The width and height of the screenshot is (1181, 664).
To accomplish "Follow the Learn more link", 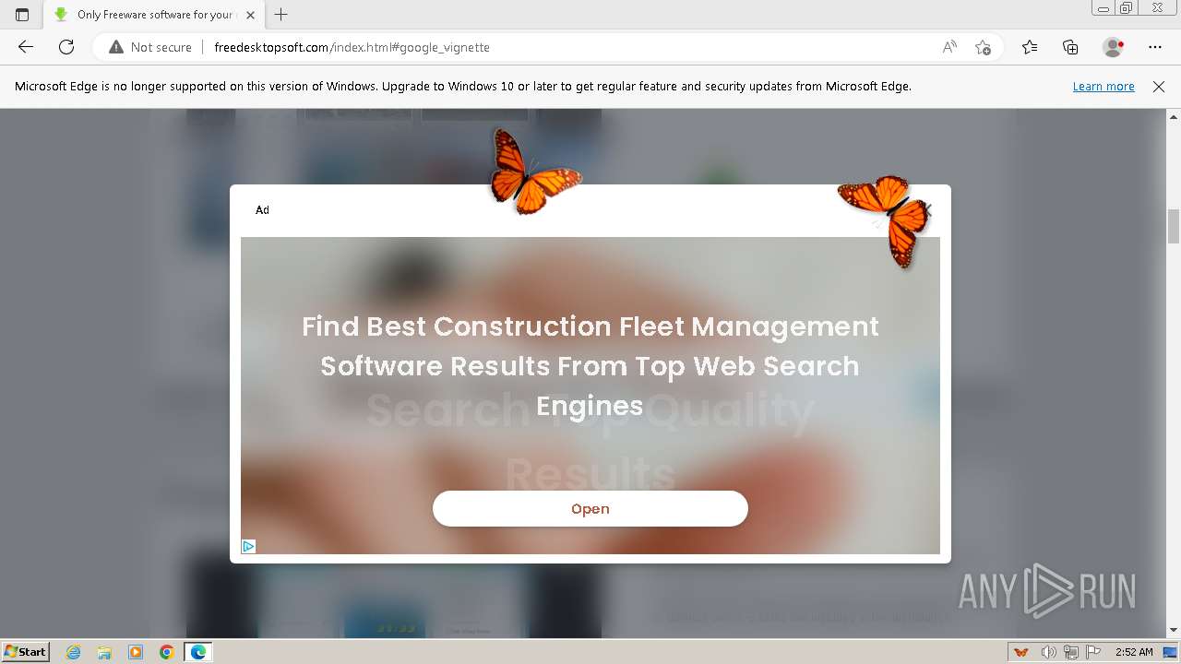I will click(x=1103, y=86).
